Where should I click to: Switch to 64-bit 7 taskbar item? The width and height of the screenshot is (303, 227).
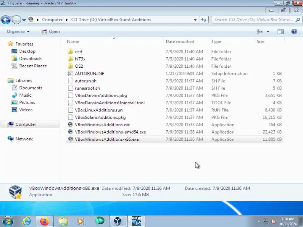coord(136,221)
